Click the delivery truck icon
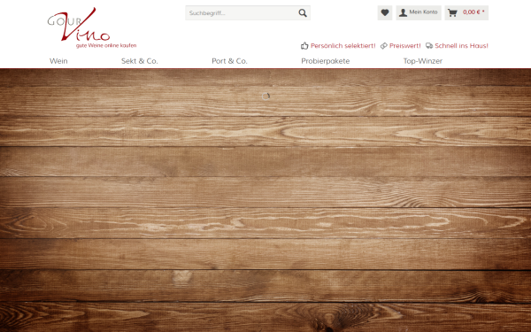The height and width of the screenshot is (332, 531). [429, 45]
